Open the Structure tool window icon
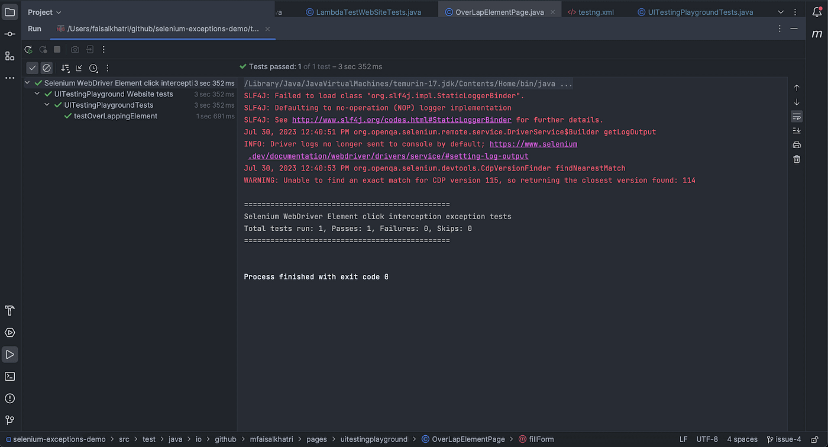The width and height of the screenshot is (828, 447). (10, 56)
